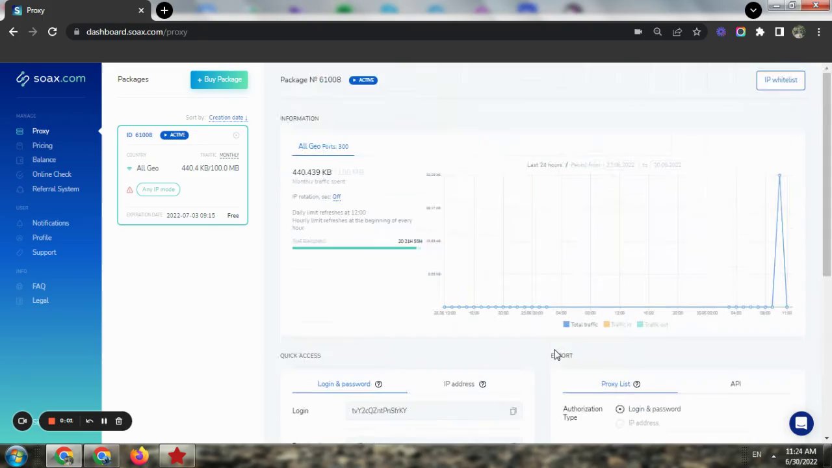Switch to Proxy List export tab
This screenshot has width=832, height=468.
pyautogui.click(x=616, y=384)
